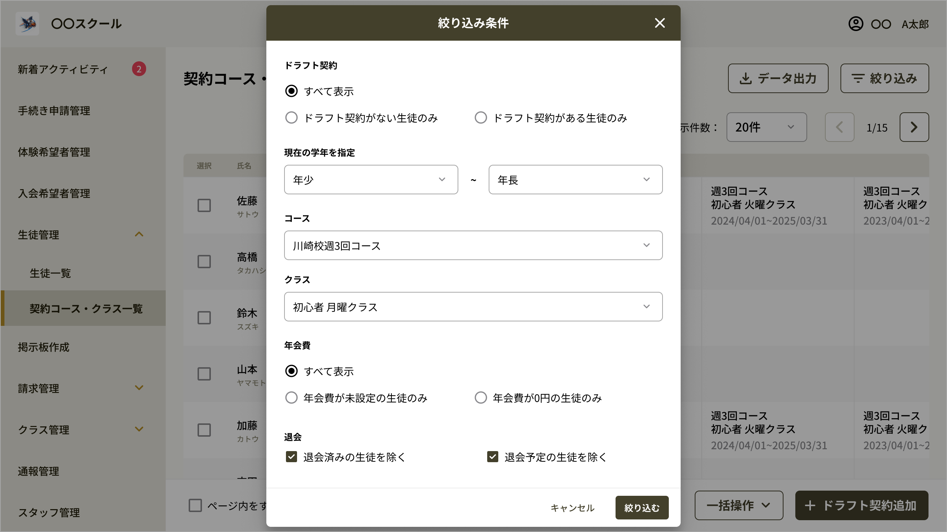Screen dimensions: 947x532
Task: Open the user account icon
Action: click(x=856, y=24)
